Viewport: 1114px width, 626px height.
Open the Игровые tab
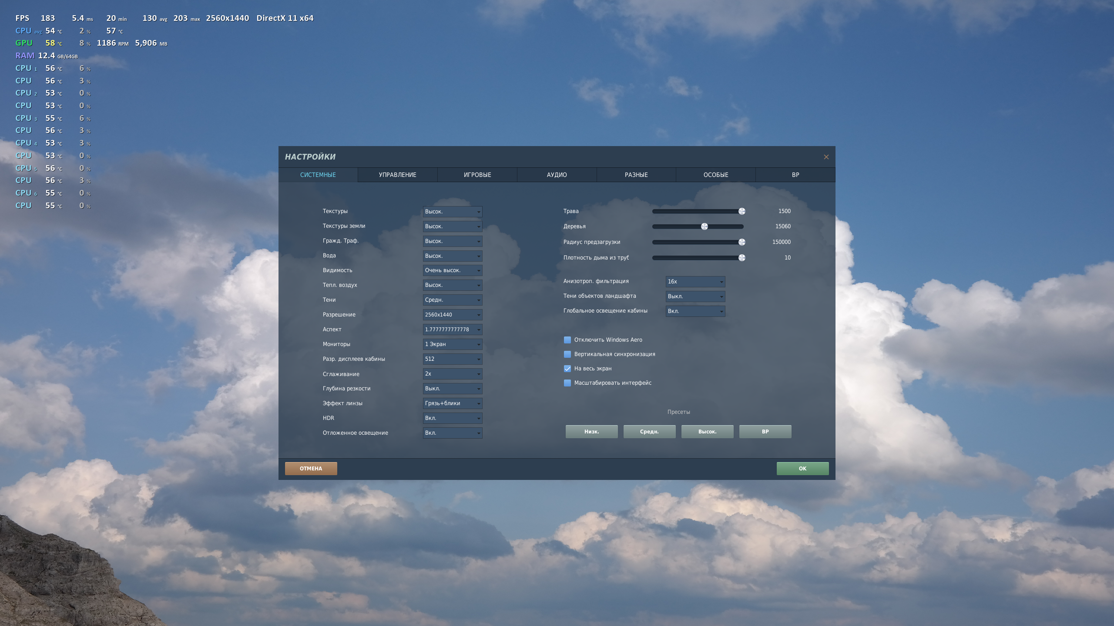pyautogui.click(x=477, y=175)
